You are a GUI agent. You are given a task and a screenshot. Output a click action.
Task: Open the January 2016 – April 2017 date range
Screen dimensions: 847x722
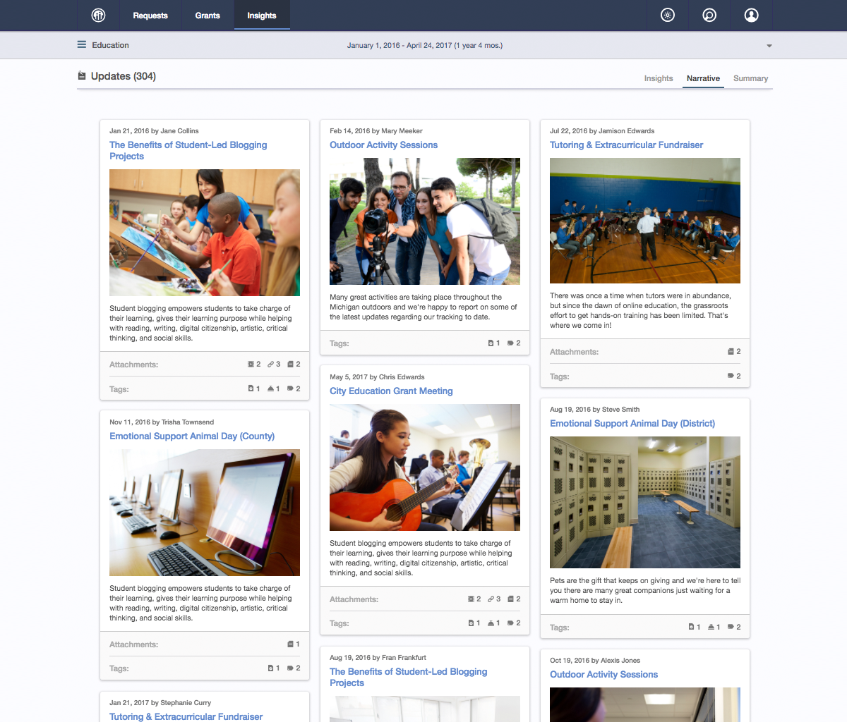(424, 45)
